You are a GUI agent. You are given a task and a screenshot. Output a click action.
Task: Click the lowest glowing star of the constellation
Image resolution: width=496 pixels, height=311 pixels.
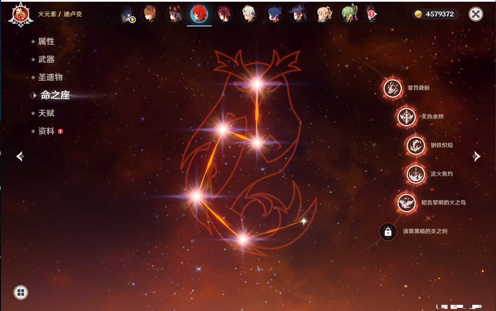pyautogui.click(x=243, y=240)
